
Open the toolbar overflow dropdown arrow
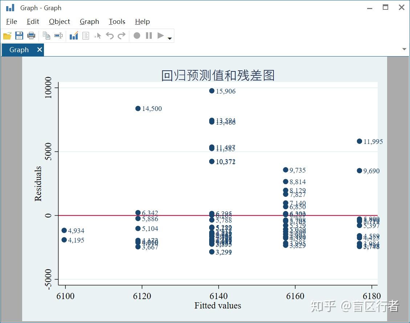170,37
